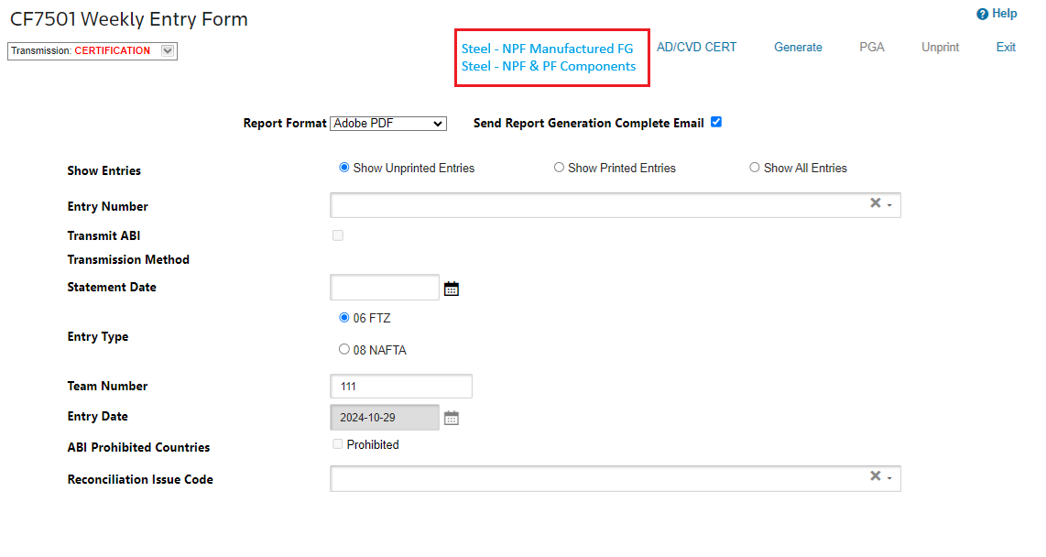Open the Report Format dropdown
Screen dimensions: 1046x557
[x=387, y=124]
